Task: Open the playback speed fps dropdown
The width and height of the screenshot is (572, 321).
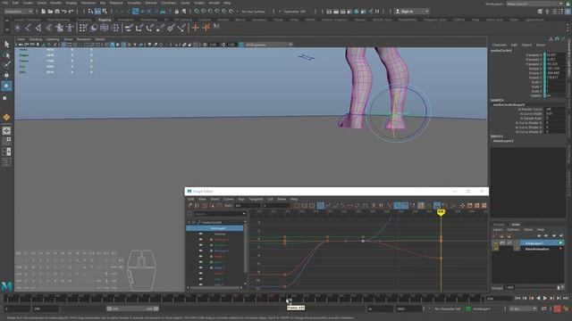Action: 523,309
